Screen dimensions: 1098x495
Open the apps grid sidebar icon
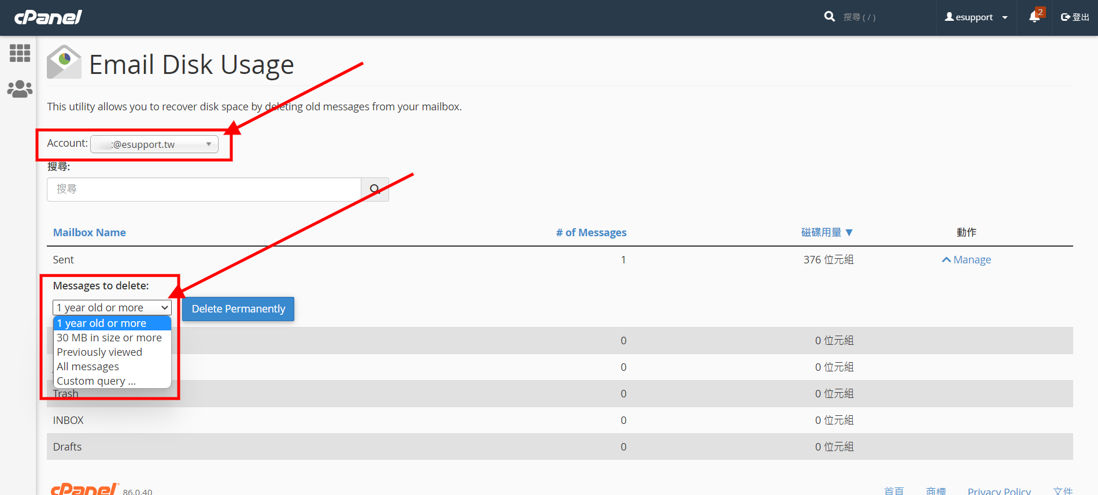(20, 53)
